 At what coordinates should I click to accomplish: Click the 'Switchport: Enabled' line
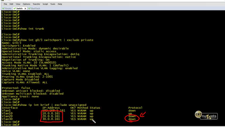coord(19,46)
